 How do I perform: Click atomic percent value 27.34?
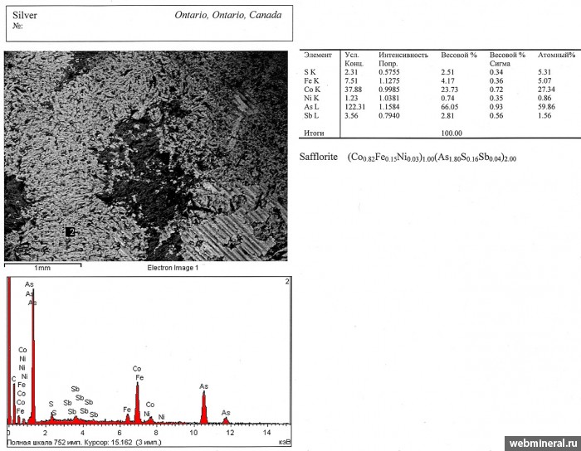click(546, 90)
